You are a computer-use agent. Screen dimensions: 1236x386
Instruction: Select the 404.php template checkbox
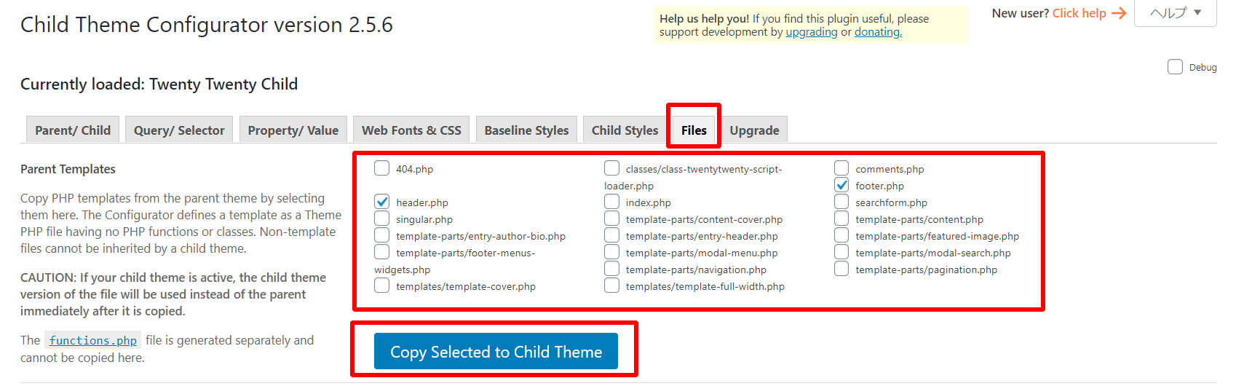(382, 169)
